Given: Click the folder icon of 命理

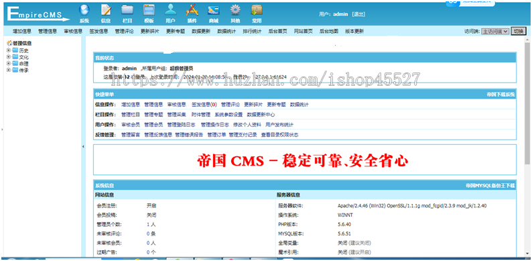Looking at the screenshot, I should coord(15,63).
